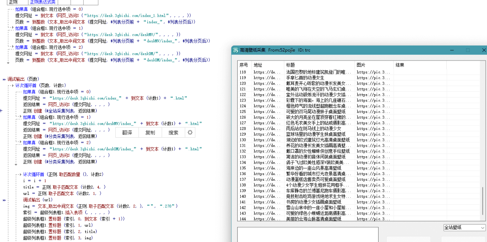Close the 高清壁纸采集 window
The height and width of the screenshot is (242, 487).
(x=483, y=50)
